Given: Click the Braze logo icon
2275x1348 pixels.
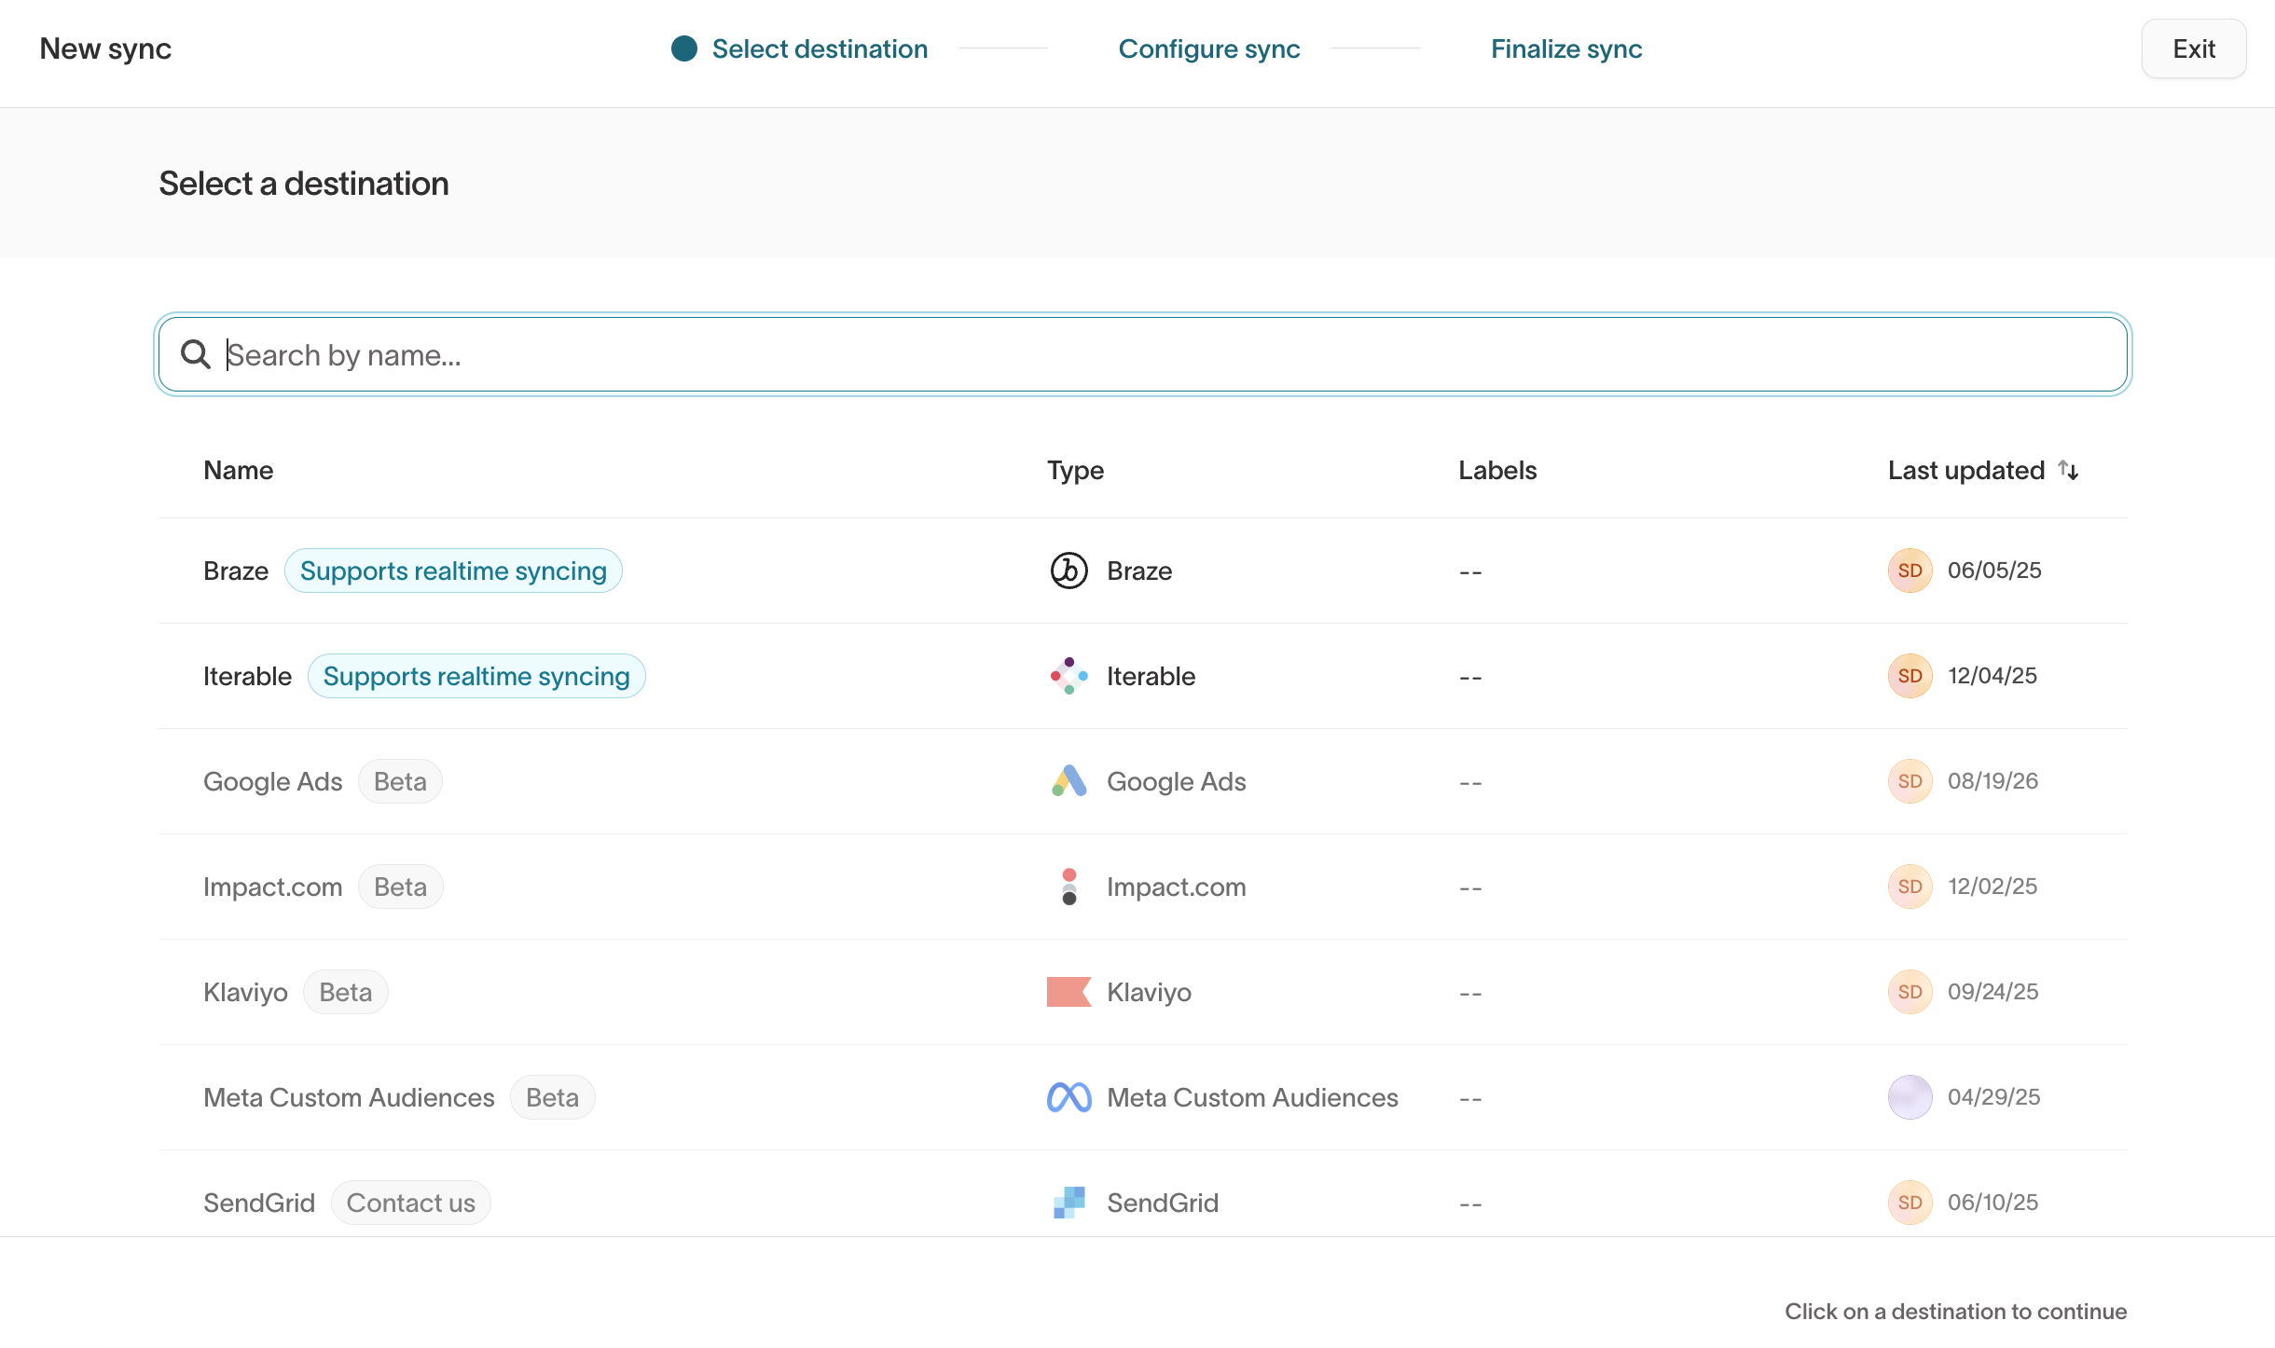Looking at the screenshot, I should tap(1069, 571).
